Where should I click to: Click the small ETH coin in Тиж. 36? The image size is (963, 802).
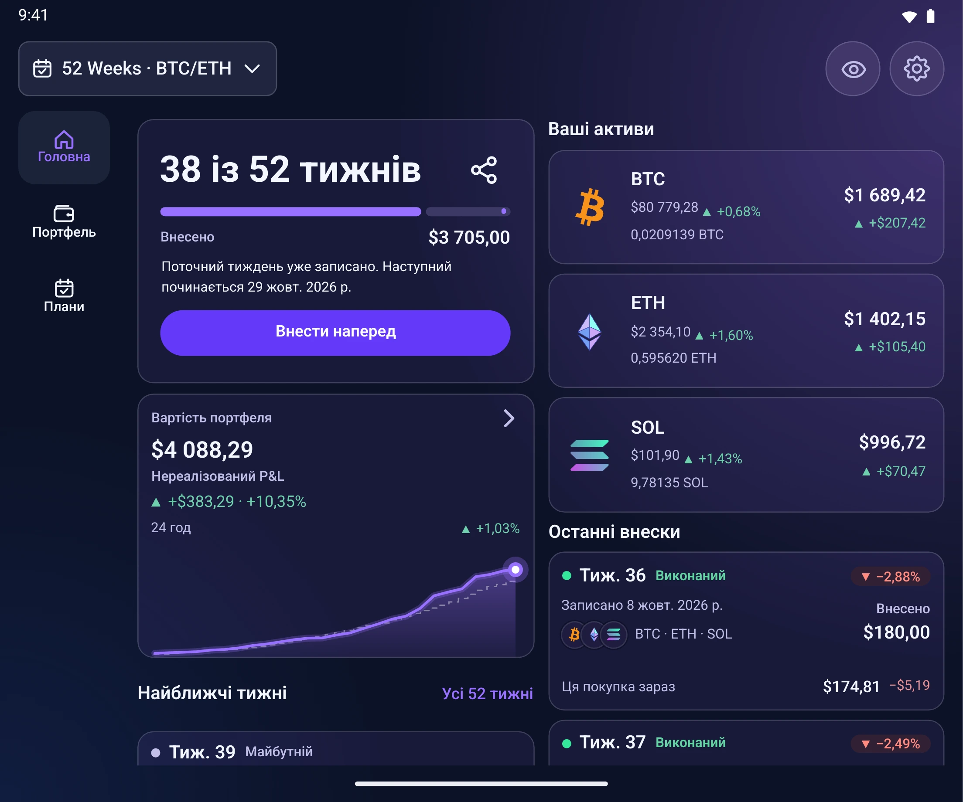point(594,635)
